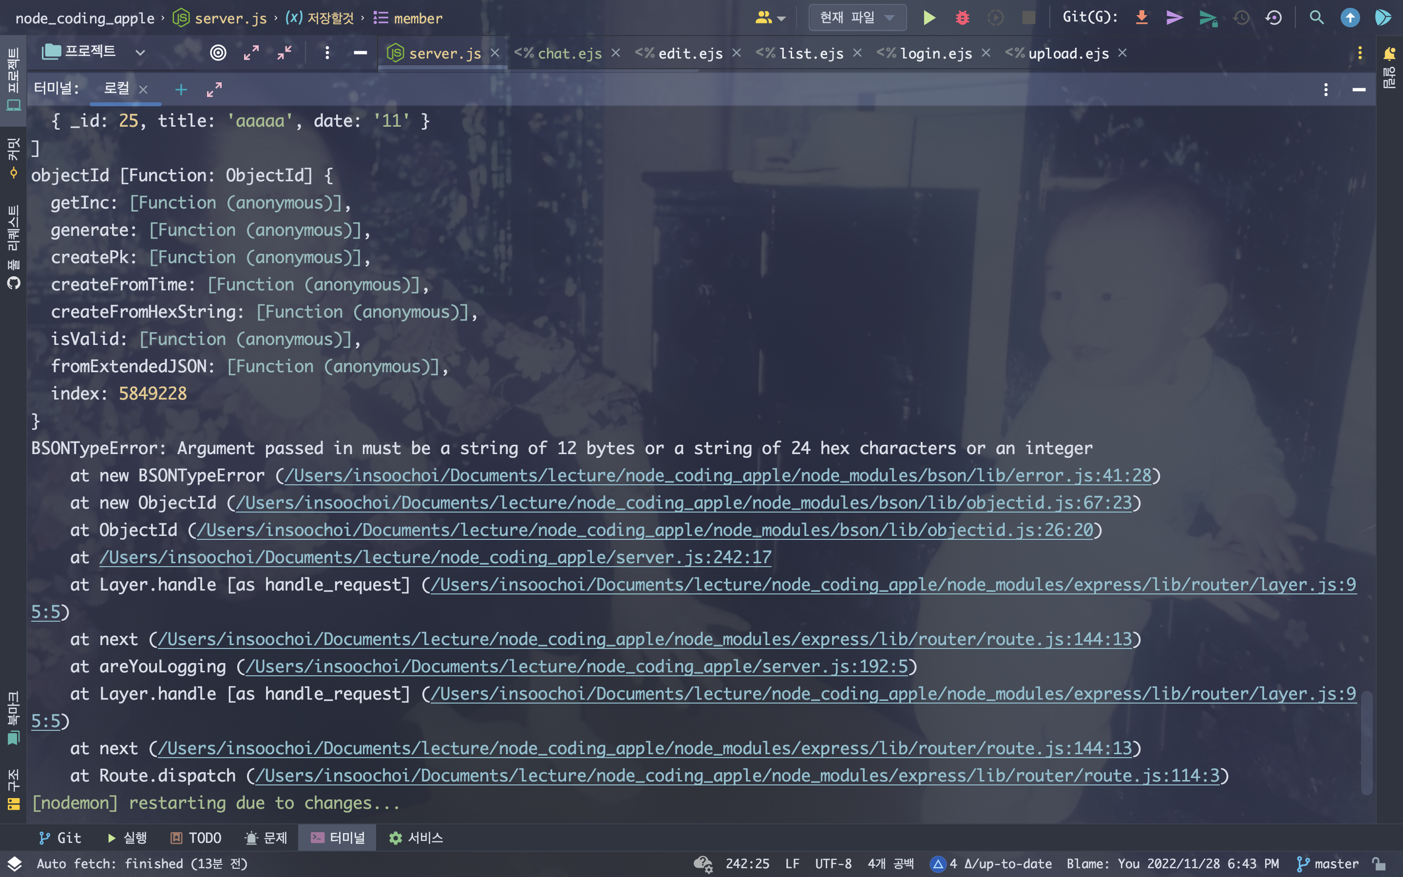Update project with Git pull arrow icon
This screenshot has width=1403, height=877.
point(1141,18)
